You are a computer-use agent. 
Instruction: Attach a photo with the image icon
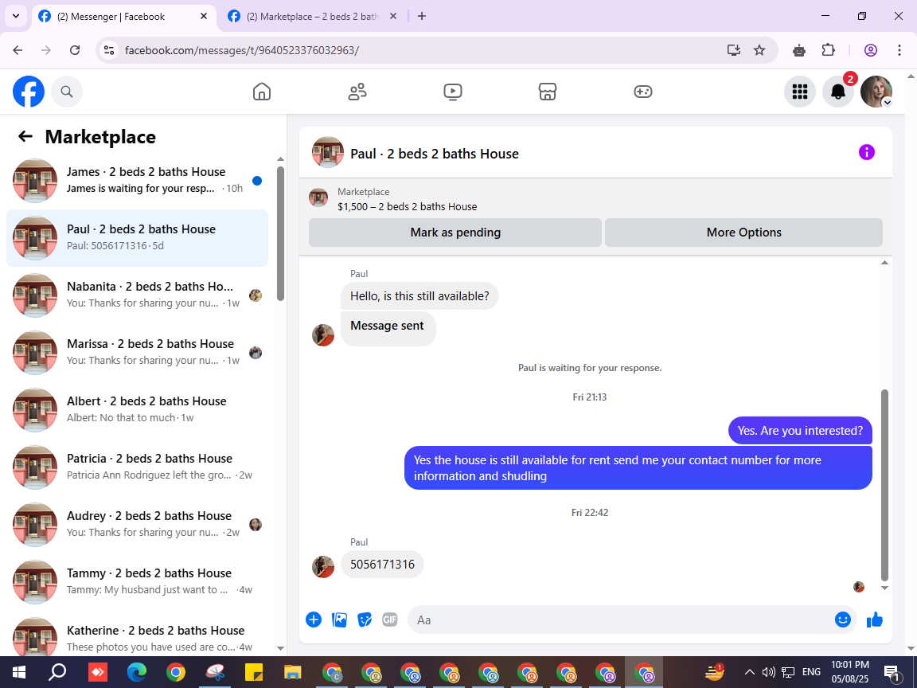coord(339,620)
